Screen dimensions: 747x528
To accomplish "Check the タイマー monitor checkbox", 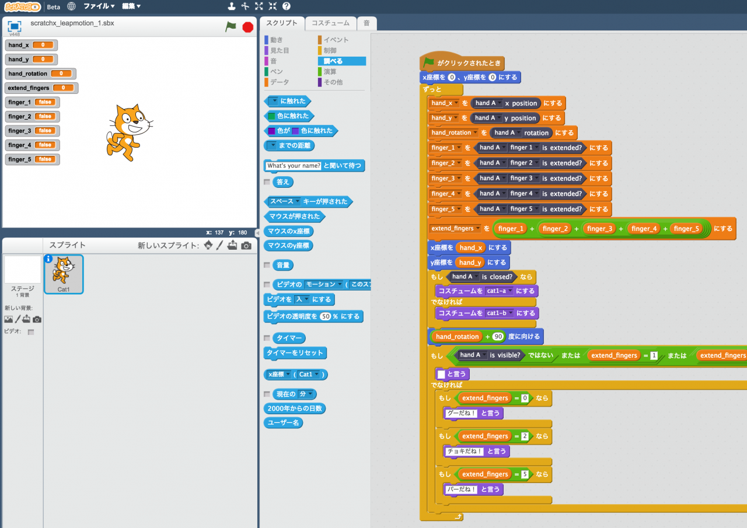I will coord(267,338).
